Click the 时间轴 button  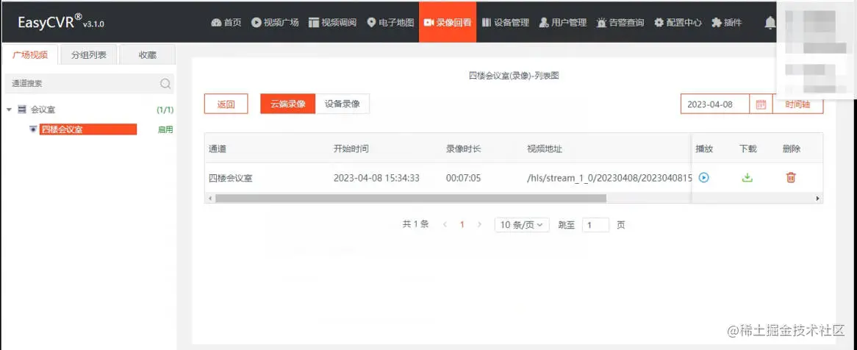coord(798,104)
